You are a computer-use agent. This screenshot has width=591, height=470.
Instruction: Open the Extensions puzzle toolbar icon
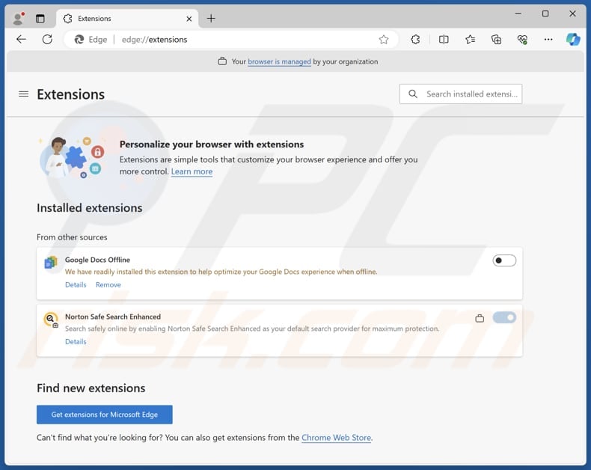pyautogui.click(x=415, y=39)
